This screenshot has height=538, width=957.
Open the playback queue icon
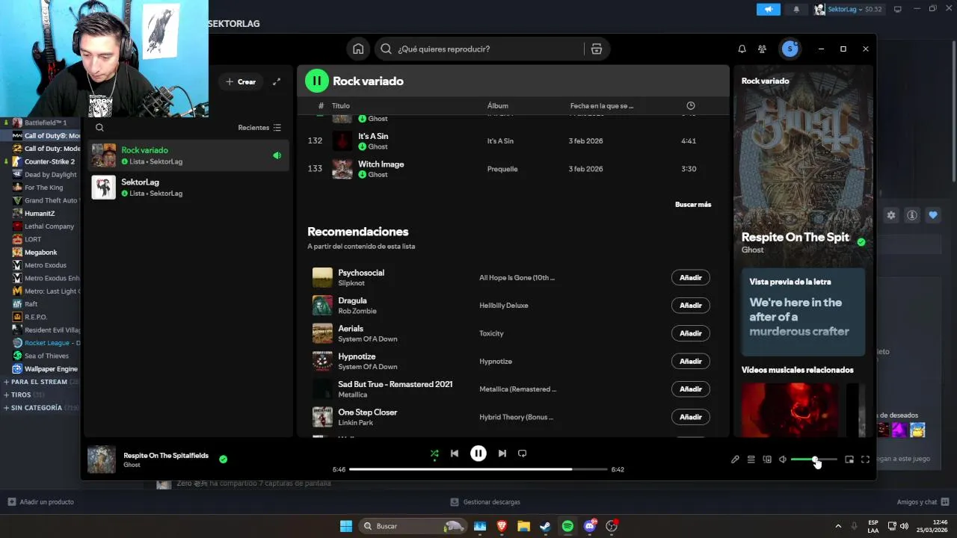click(751, 460)
